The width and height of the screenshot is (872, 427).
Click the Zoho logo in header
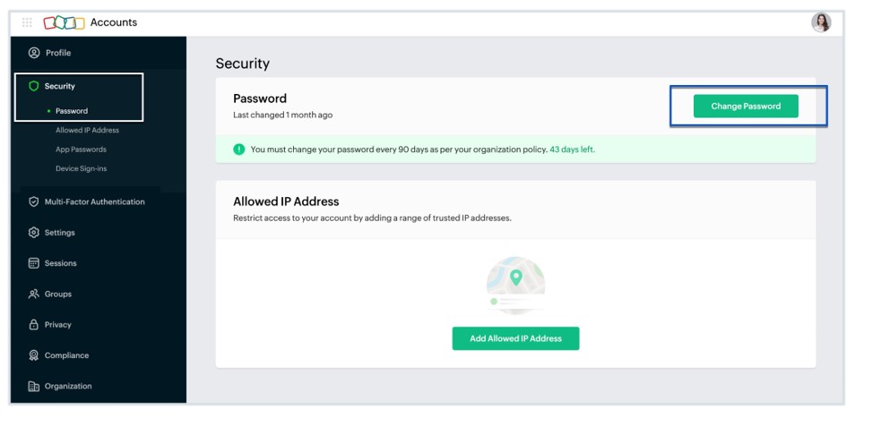(64, 22)
